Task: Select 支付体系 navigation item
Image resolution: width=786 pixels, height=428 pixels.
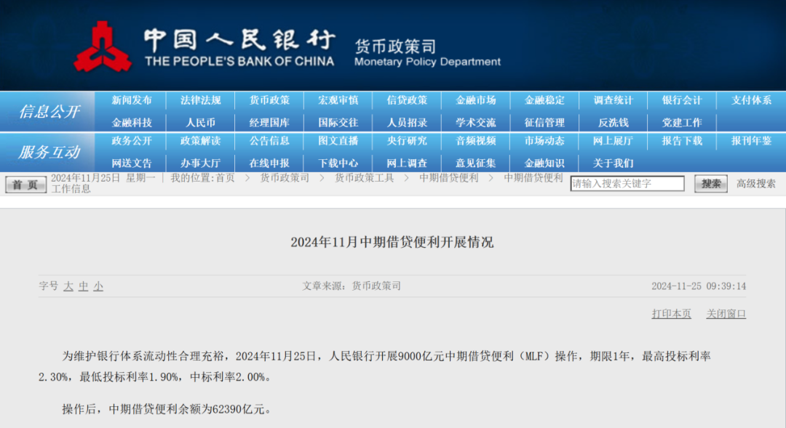Action: 751,100
